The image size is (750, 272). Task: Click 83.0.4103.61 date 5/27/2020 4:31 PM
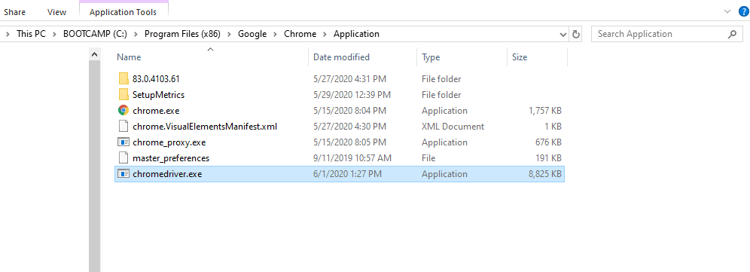(x=349, y=78)
